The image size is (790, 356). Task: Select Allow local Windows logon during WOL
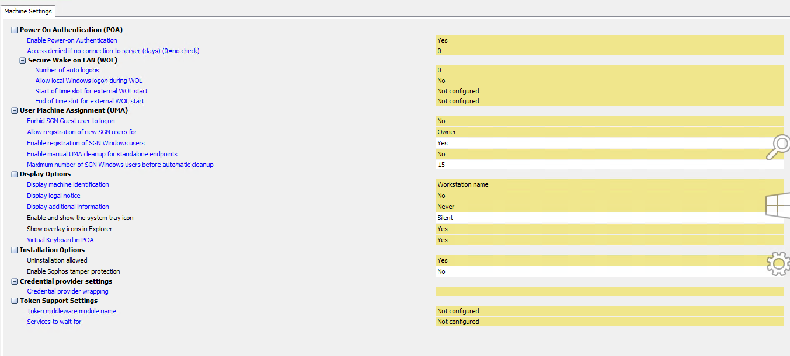89,81
